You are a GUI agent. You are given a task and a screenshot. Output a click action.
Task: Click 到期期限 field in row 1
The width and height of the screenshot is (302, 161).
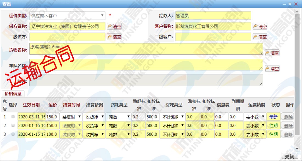point(236,117)
